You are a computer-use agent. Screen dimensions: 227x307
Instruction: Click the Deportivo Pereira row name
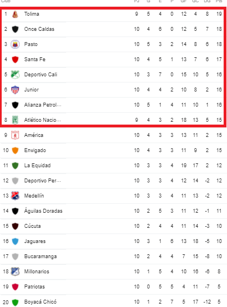[x=43, y=181]
